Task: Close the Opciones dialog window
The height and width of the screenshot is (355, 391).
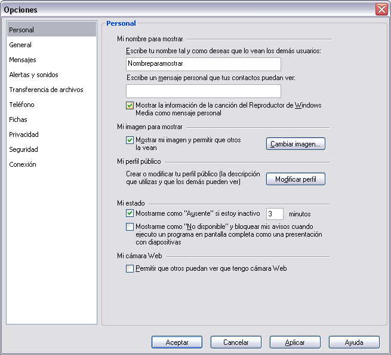Action: (381, 10)
